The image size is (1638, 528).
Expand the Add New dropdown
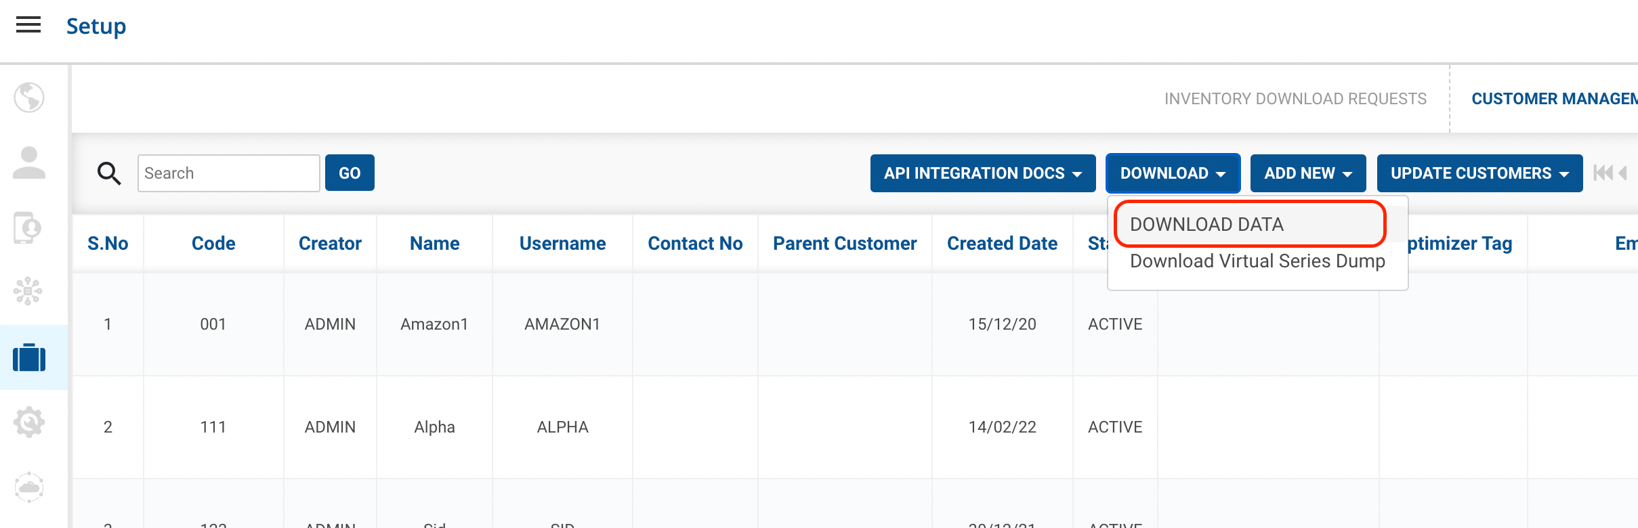click(1307, 173)
